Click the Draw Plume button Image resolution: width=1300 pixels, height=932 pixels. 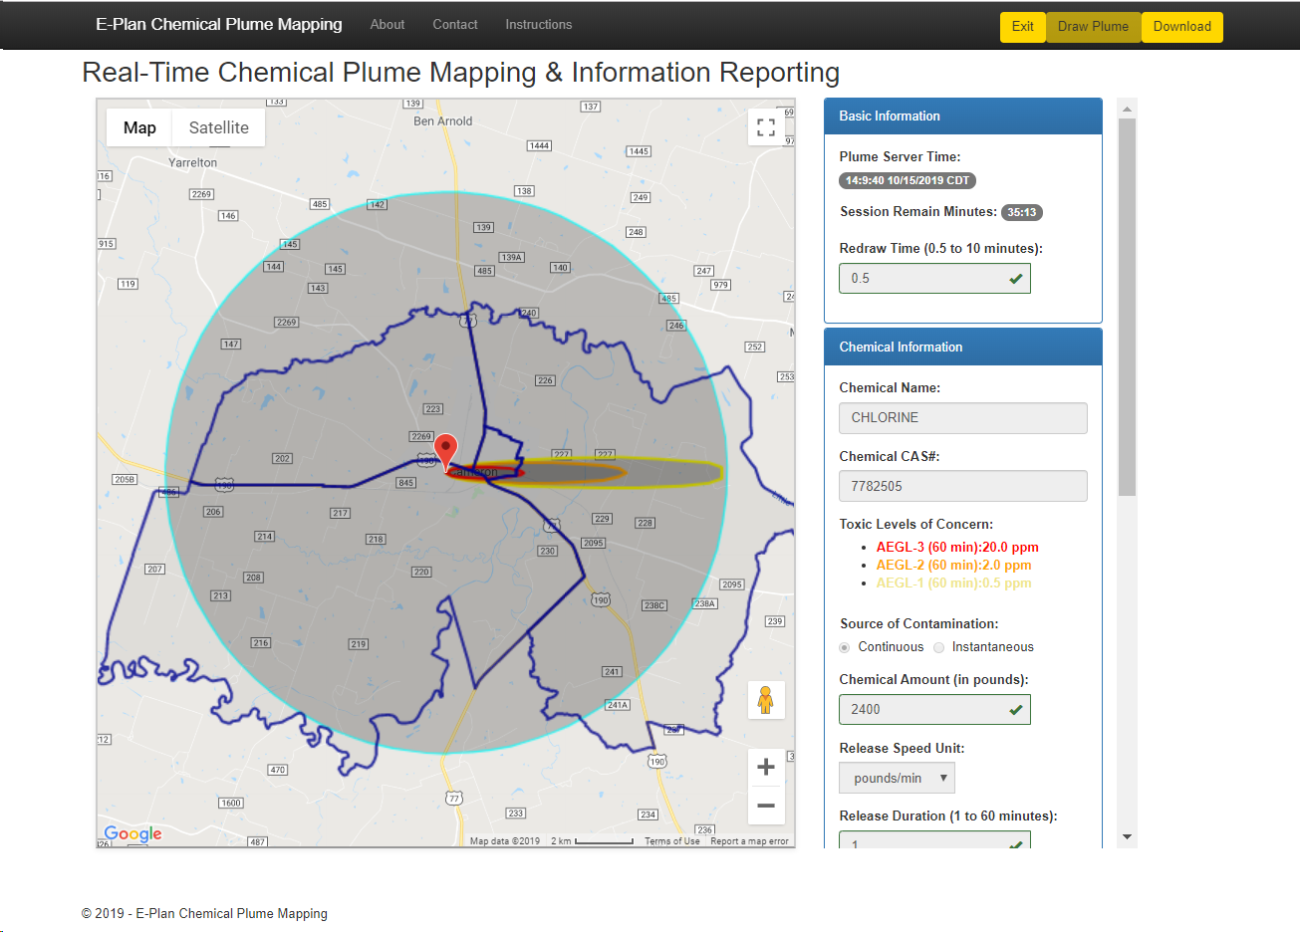pyautogui.click(x=1093, y=27)
